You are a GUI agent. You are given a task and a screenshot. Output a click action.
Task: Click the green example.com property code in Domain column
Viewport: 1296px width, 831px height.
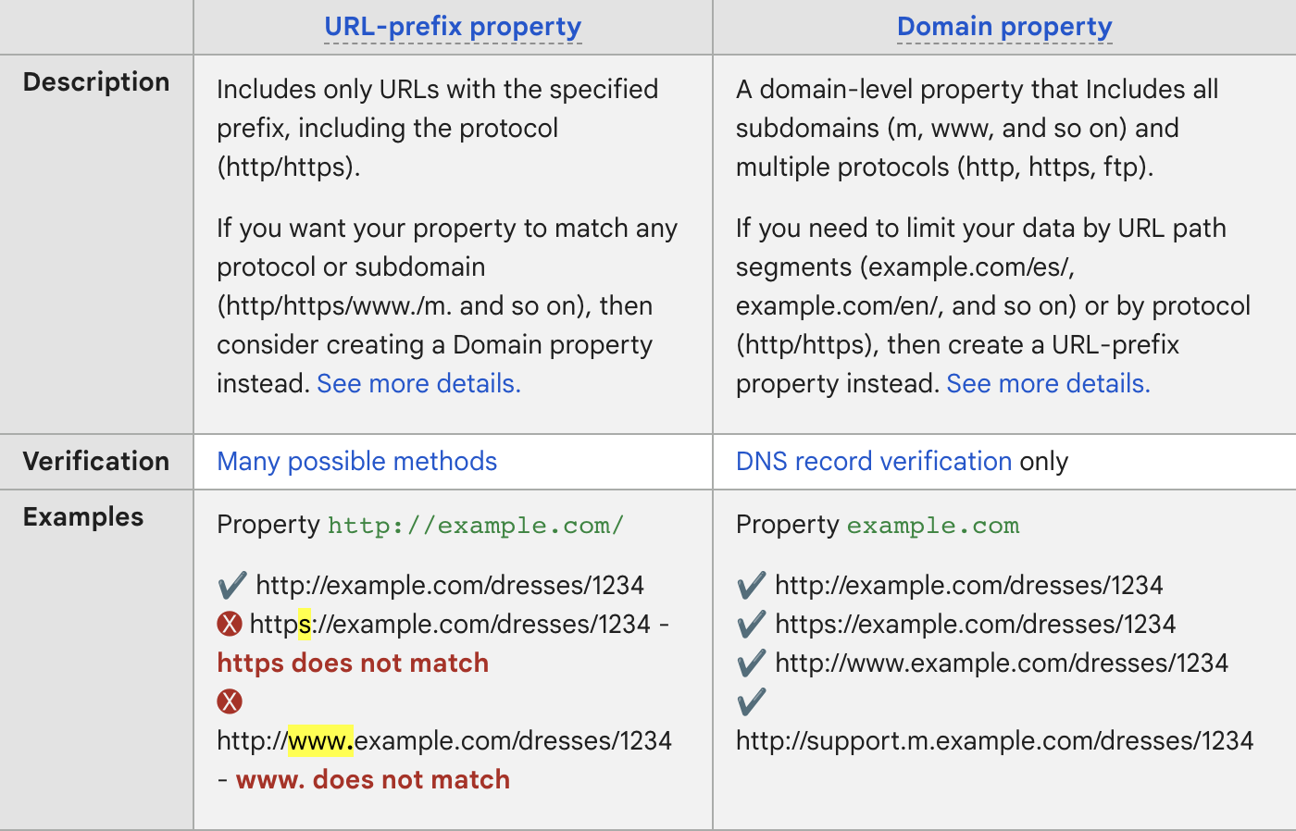(x=933, y=526)
